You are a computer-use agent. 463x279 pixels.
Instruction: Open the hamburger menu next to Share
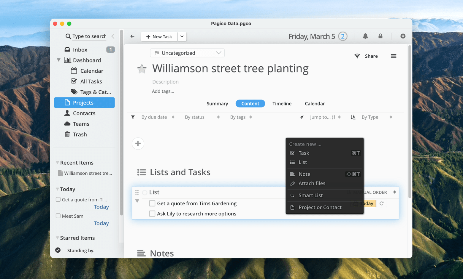click(394, 56)
